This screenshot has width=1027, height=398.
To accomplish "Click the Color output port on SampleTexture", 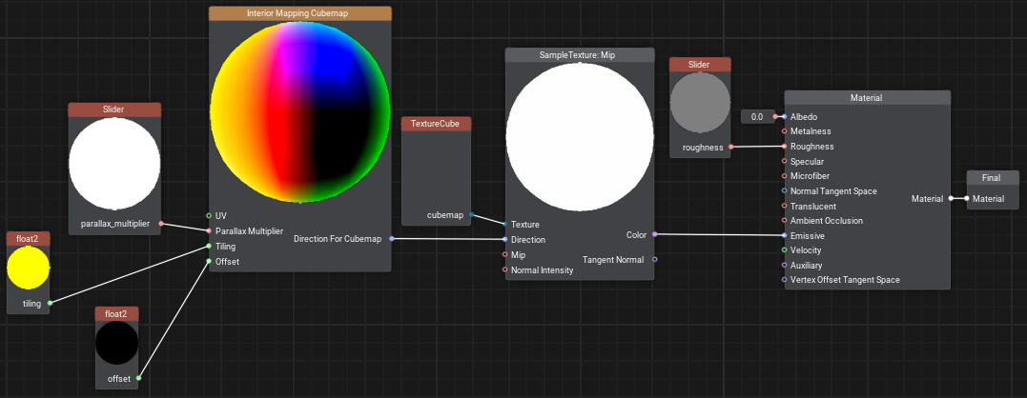I will tap(654, 233).
